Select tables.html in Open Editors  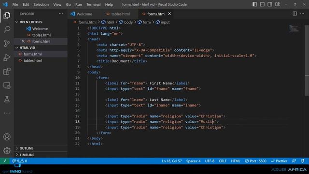coord(42,35)
